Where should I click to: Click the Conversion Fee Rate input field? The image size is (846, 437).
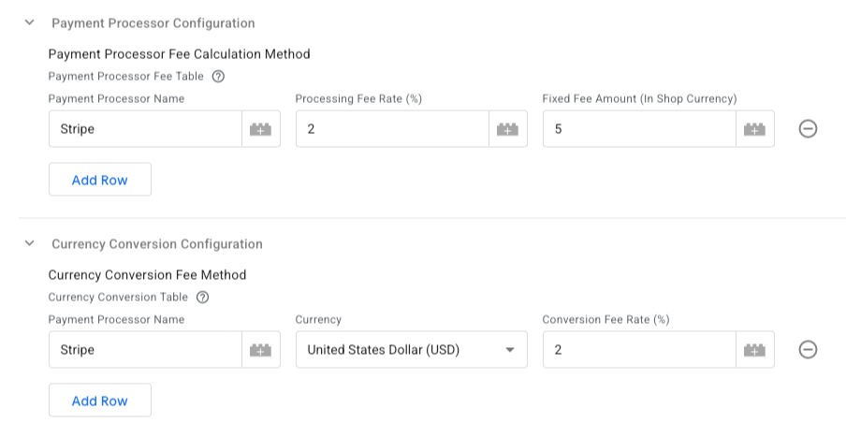click(x=639, y=350)
